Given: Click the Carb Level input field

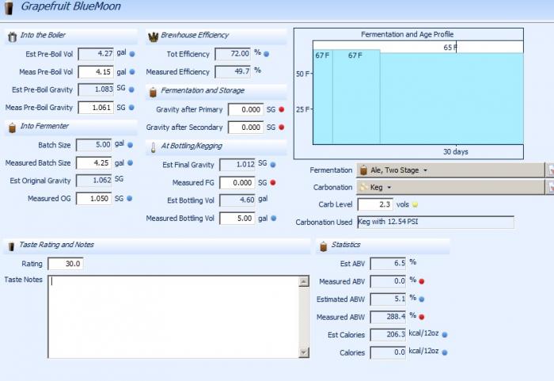Looking at the screenshot, I should pos(375,204).
